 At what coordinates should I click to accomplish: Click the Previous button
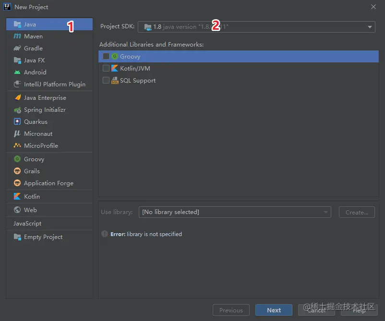231,310
